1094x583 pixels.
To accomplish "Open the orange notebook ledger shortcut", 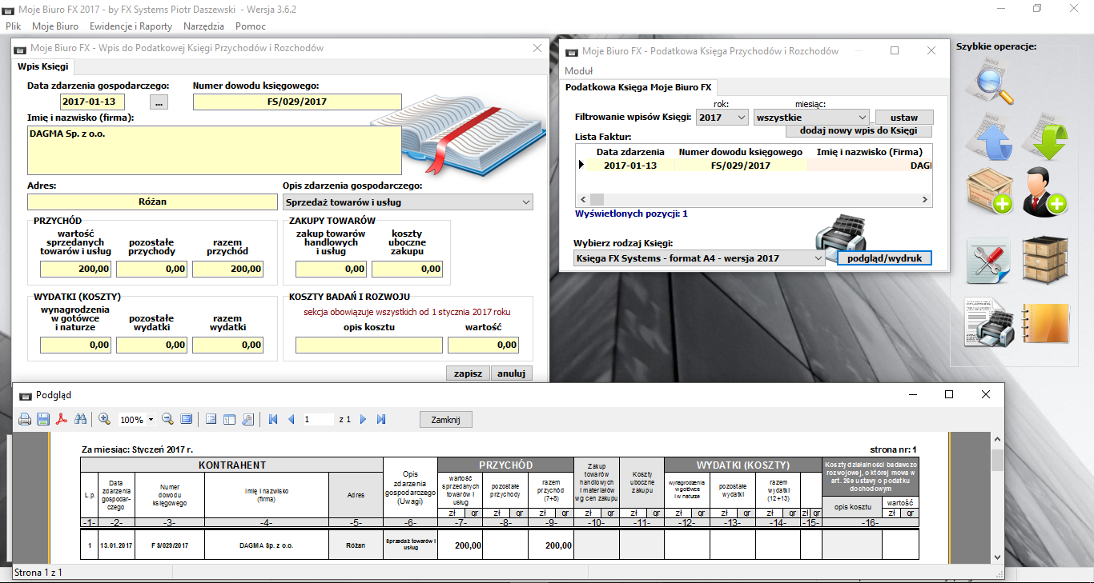I will (1046, 325).
